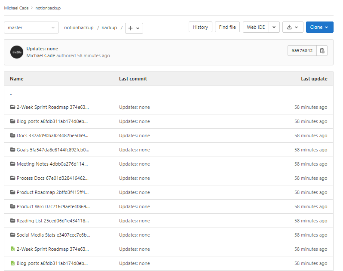The width and height of the screenshot is (343, 271).
Task: Click file icon of 2-Week Sprint Roadmap file
Action: pyautogui.click(x=12, y=249)
